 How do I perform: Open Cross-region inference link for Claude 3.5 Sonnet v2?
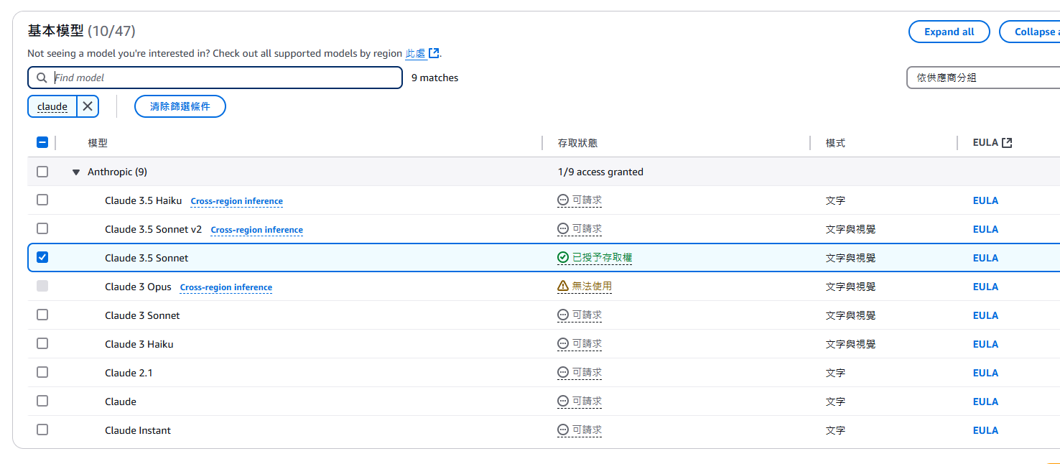(x=257, y=230)
